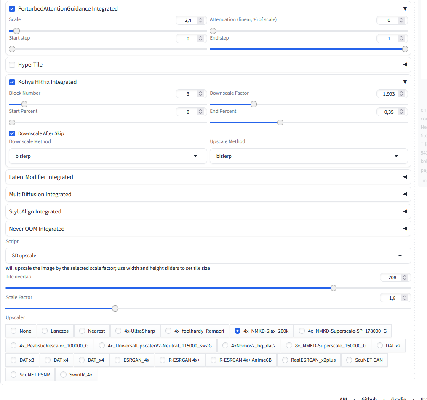Choose 4x_RealisticRescaler_100000_G upscaler
Viewport: 427px width, 400px height.
click(x=49, y=346)
